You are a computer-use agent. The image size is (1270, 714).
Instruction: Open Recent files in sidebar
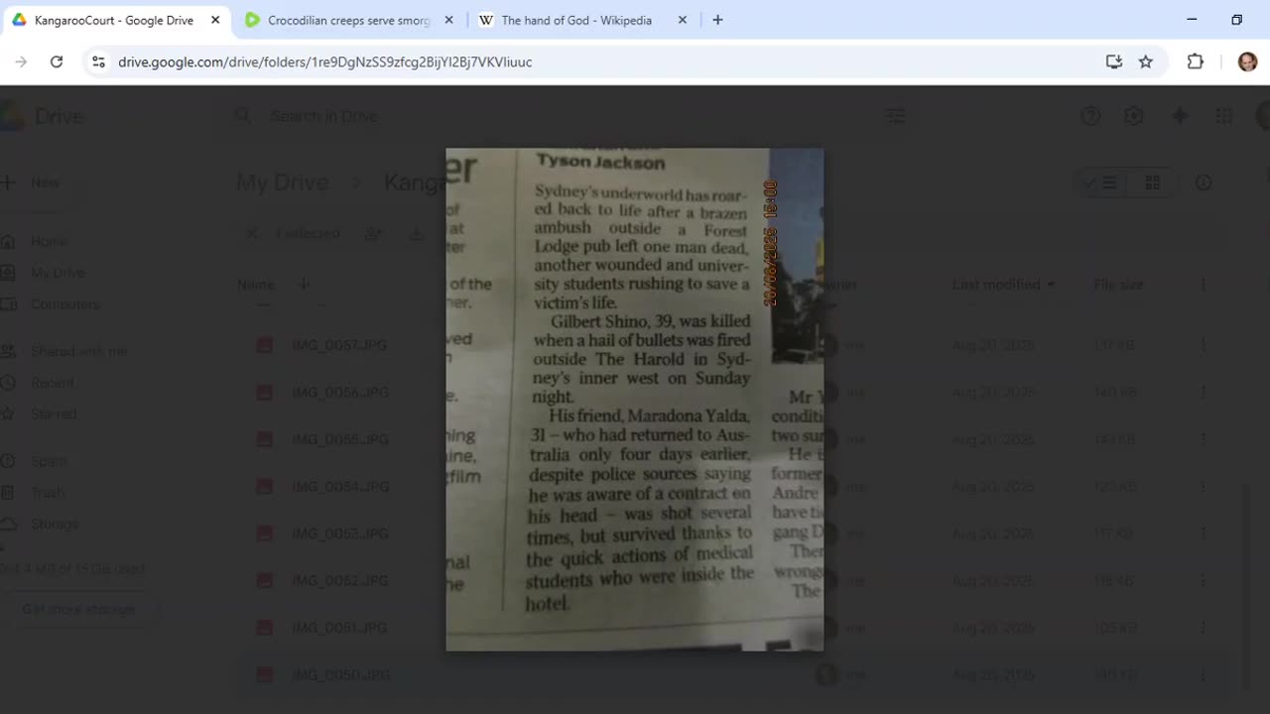point(54,383)
